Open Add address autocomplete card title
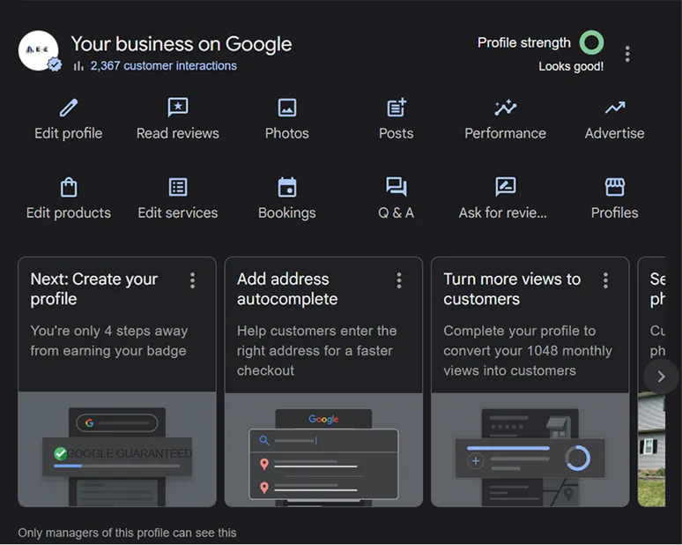The height and width of the screenshot is (545, 682). [x=287, y=289]
